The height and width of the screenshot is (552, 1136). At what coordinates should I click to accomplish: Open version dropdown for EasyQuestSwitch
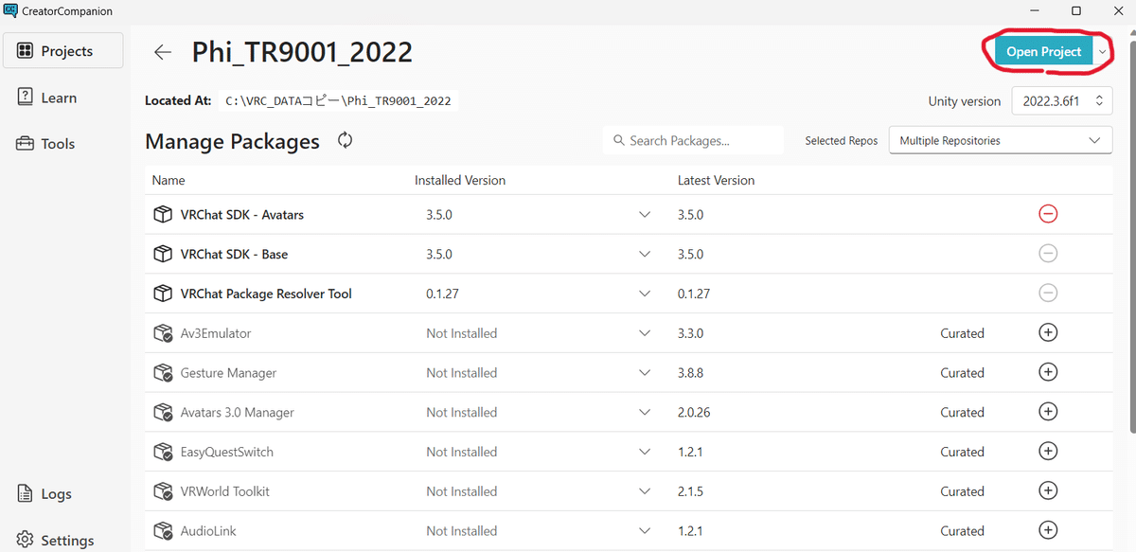point(645,453)
